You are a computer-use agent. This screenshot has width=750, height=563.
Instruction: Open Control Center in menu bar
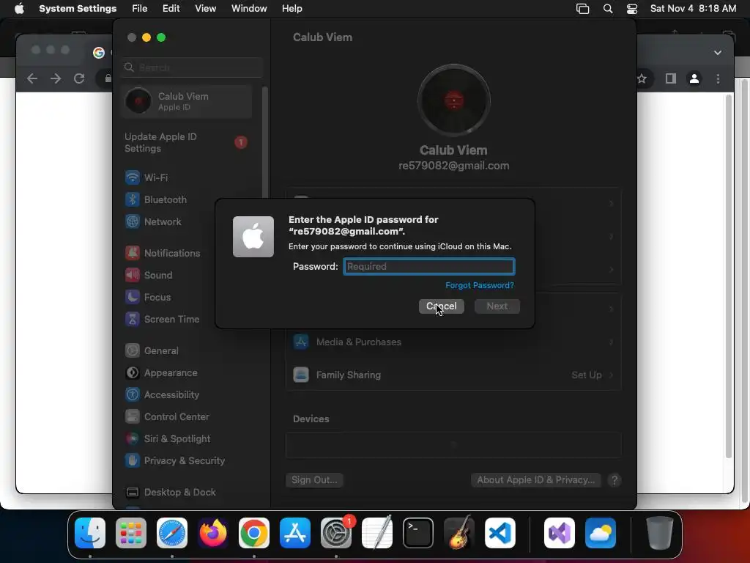632,9
